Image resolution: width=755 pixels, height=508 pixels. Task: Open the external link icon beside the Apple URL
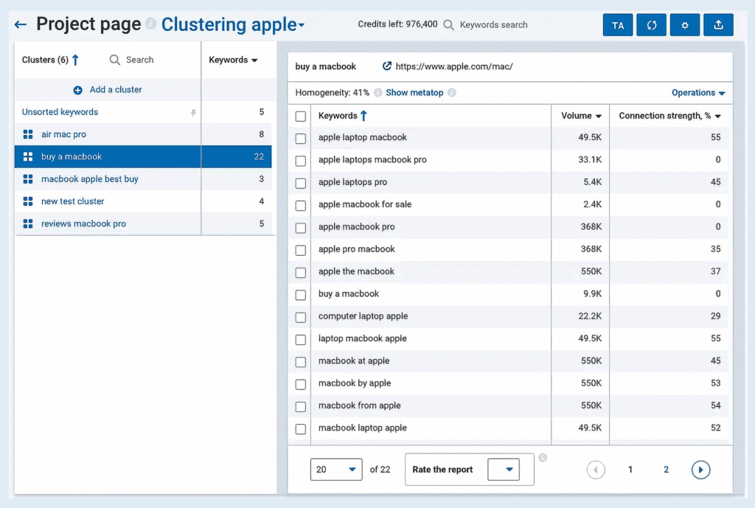[x=387, y=66]
